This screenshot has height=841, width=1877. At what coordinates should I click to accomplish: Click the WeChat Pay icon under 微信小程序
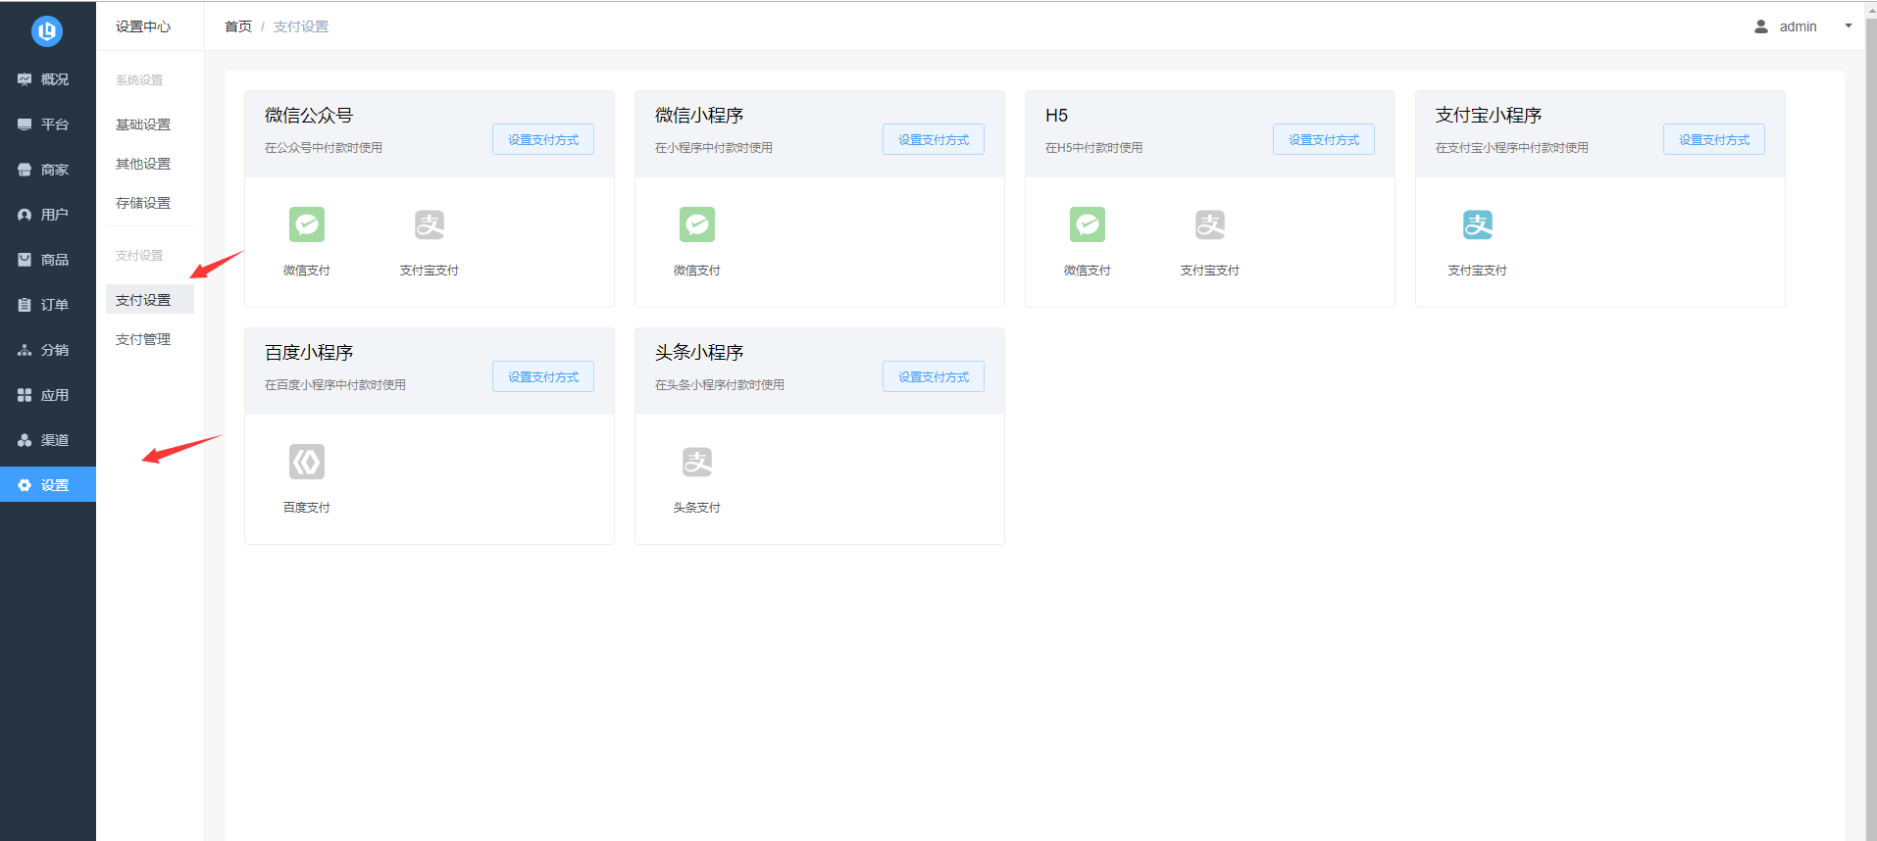pos(697,224)
